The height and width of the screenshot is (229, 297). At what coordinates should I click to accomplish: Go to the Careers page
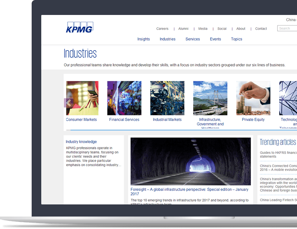(x=162, y=29)
